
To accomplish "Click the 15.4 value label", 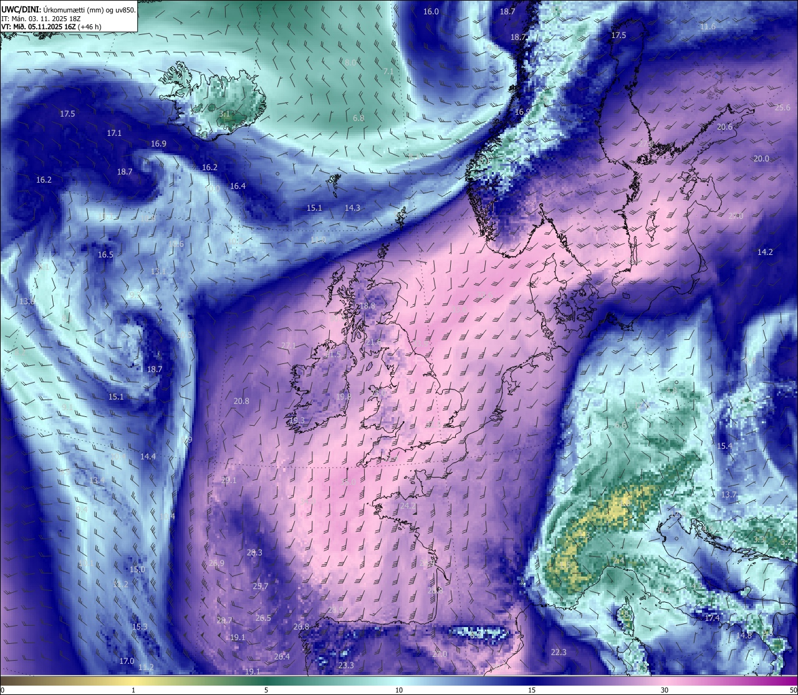I will point(724,446).
